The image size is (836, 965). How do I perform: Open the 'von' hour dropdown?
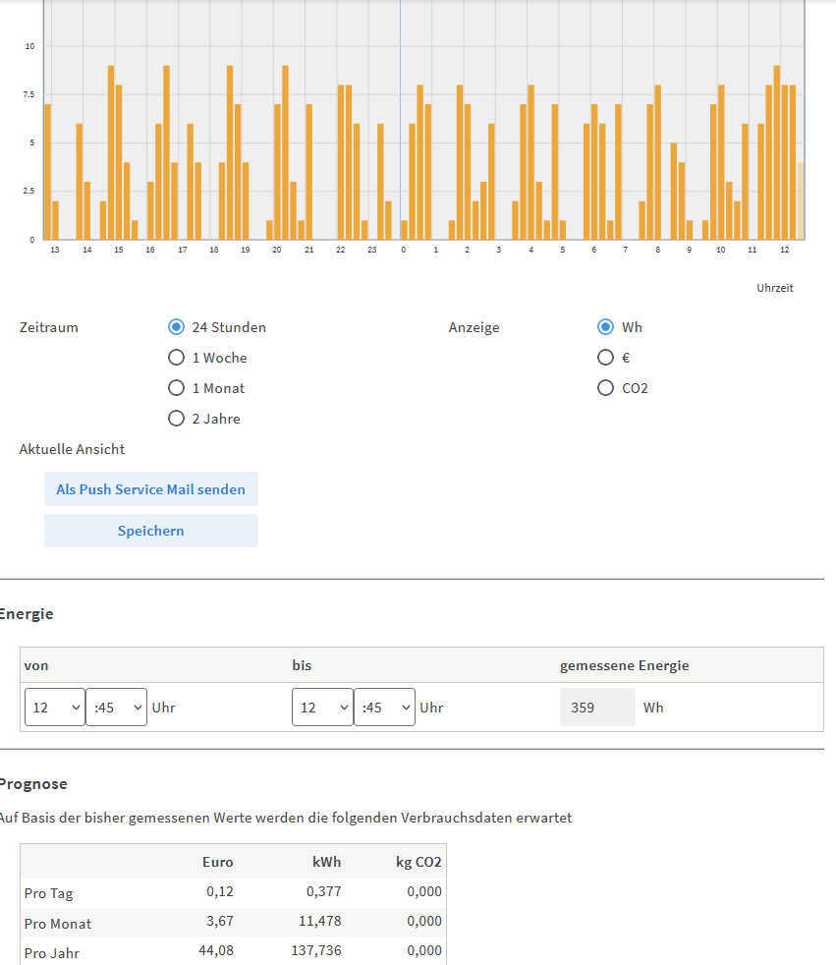[x=55, y=708]
